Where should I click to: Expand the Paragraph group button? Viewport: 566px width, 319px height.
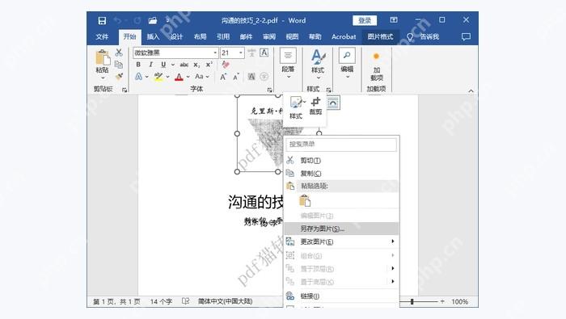coord(288,64)
